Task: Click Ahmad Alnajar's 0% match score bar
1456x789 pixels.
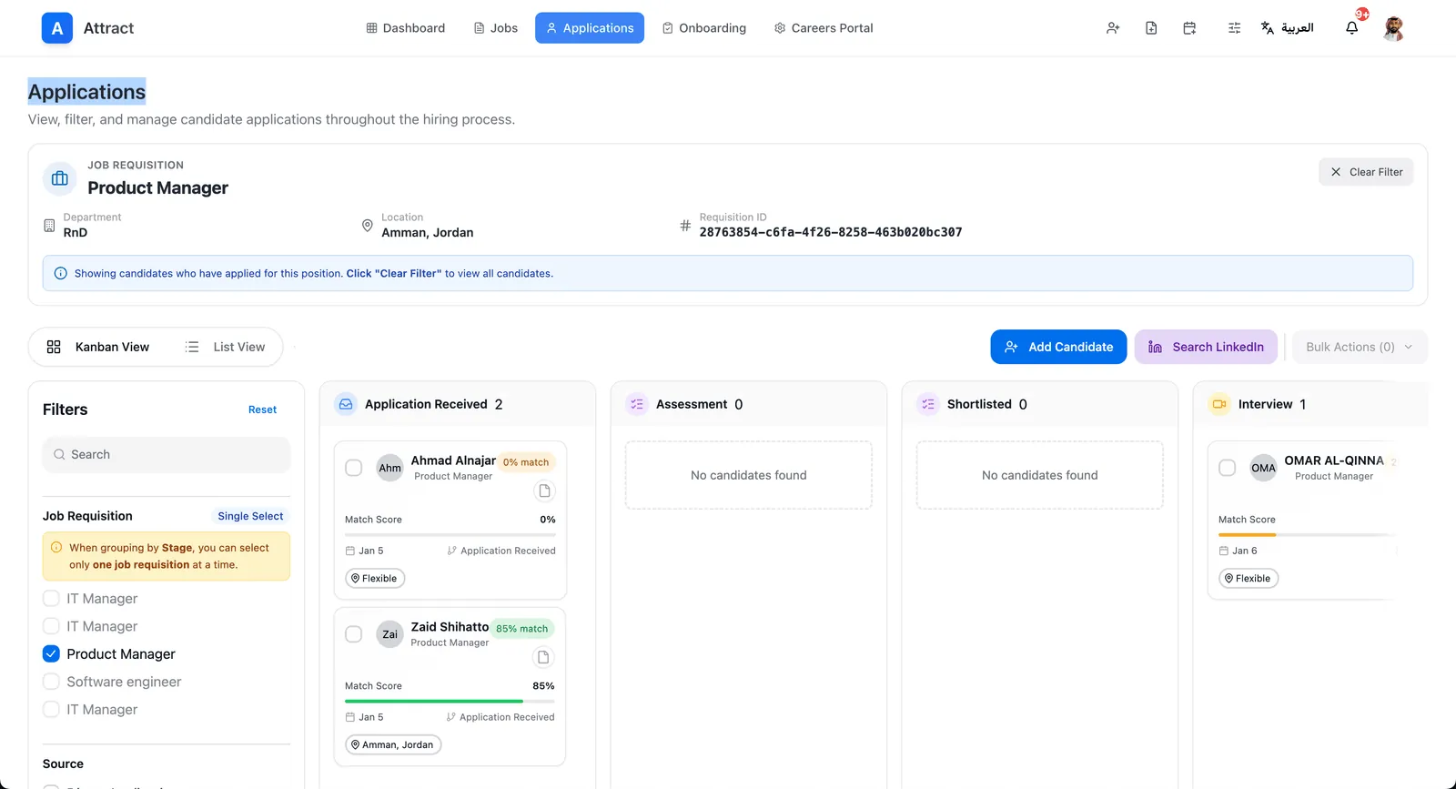Action: (x=450, y=535)
